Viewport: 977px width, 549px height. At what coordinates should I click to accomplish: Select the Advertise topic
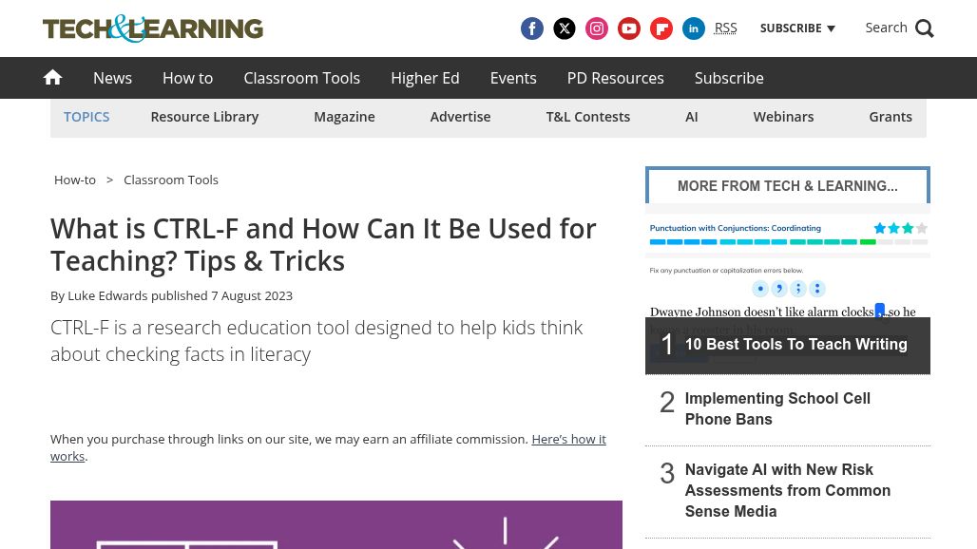point(460,117)
